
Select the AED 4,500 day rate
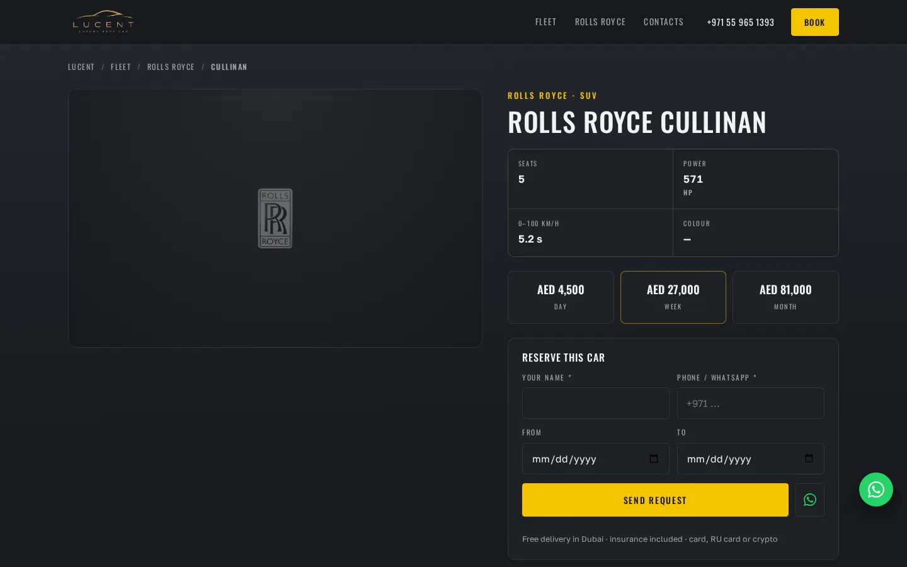[561, 297]
